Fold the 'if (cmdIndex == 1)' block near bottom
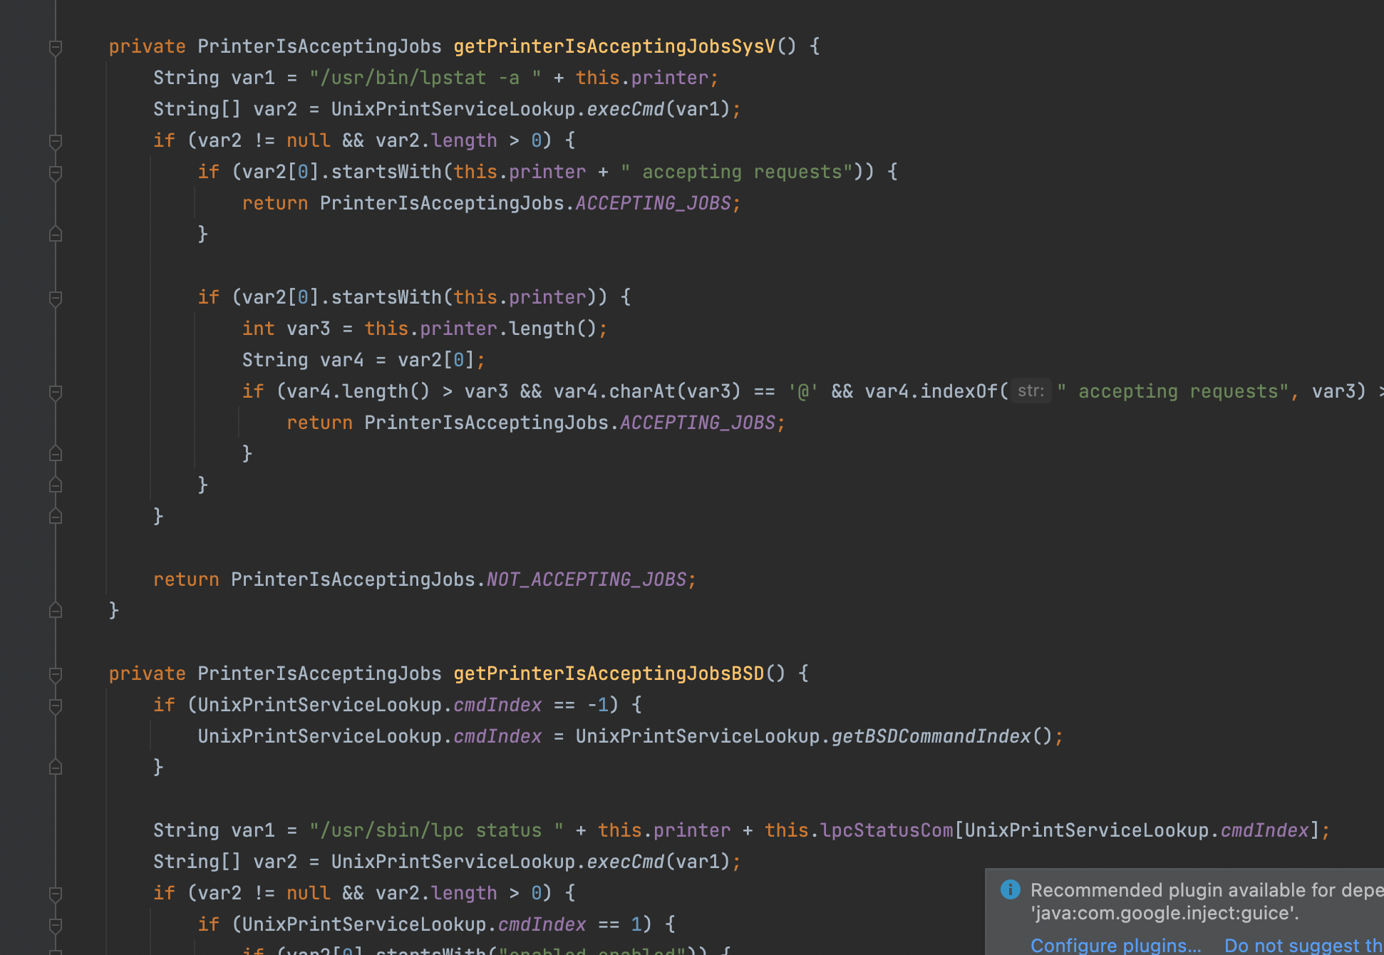Screen dimensions: 1384x955 click(56, 925)
